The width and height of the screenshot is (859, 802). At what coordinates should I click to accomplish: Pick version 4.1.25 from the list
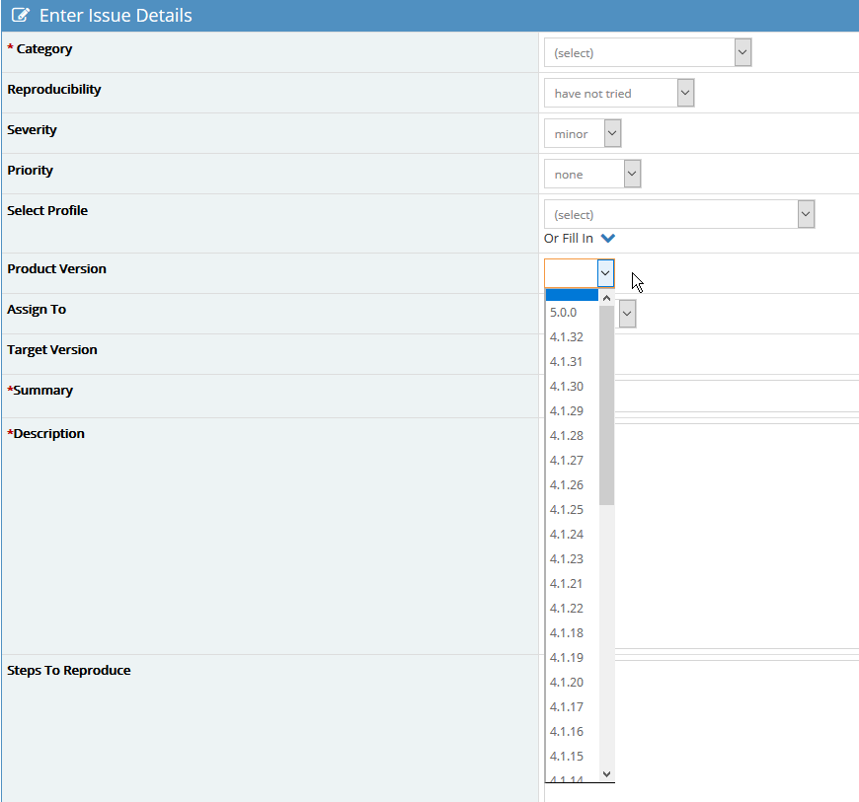567,510
